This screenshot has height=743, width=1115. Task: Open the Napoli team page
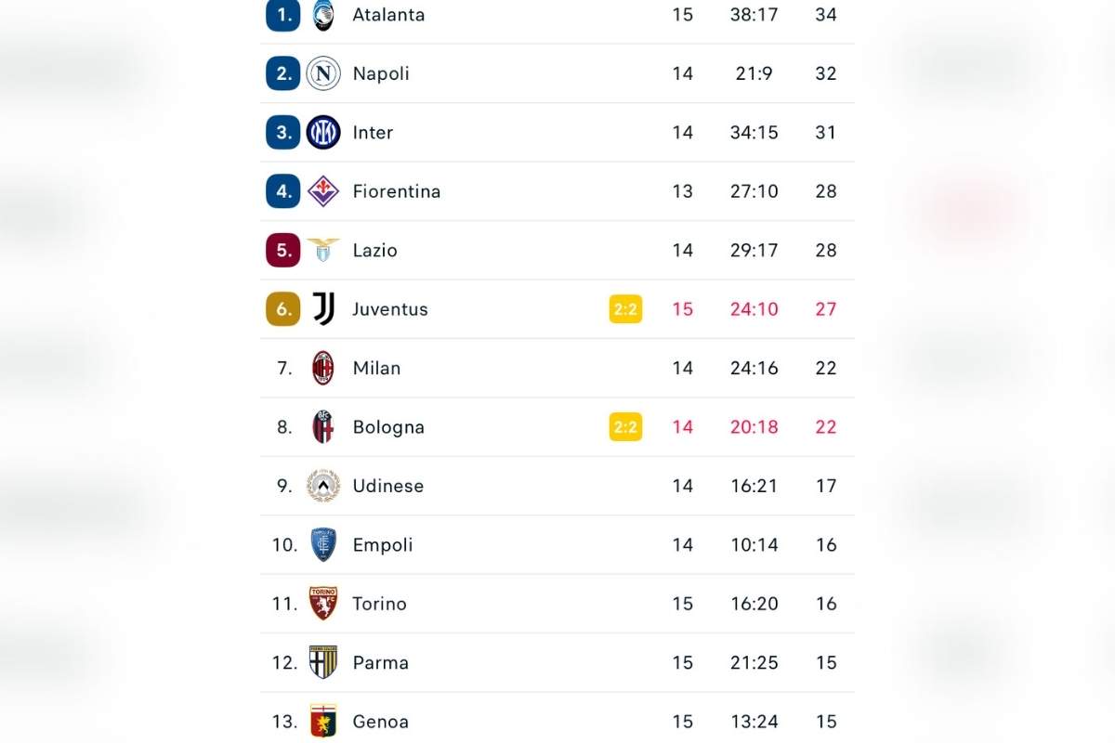(381, 73)
